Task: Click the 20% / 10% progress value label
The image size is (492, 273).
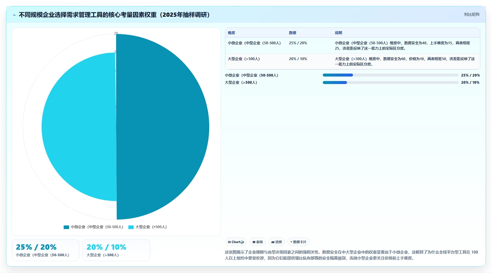Action: [x=470, y=82]
